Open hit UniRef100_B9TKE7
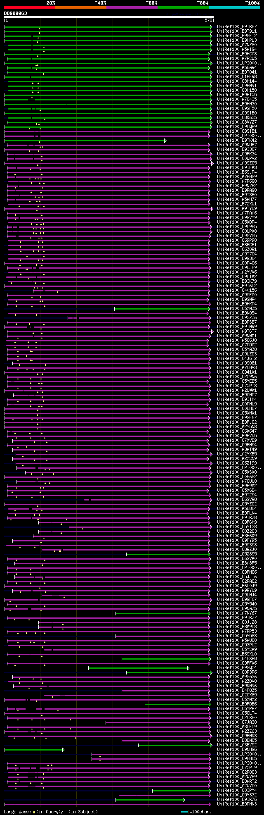The width and height of the screenshot is (264, 815). (x=237, y=26)
